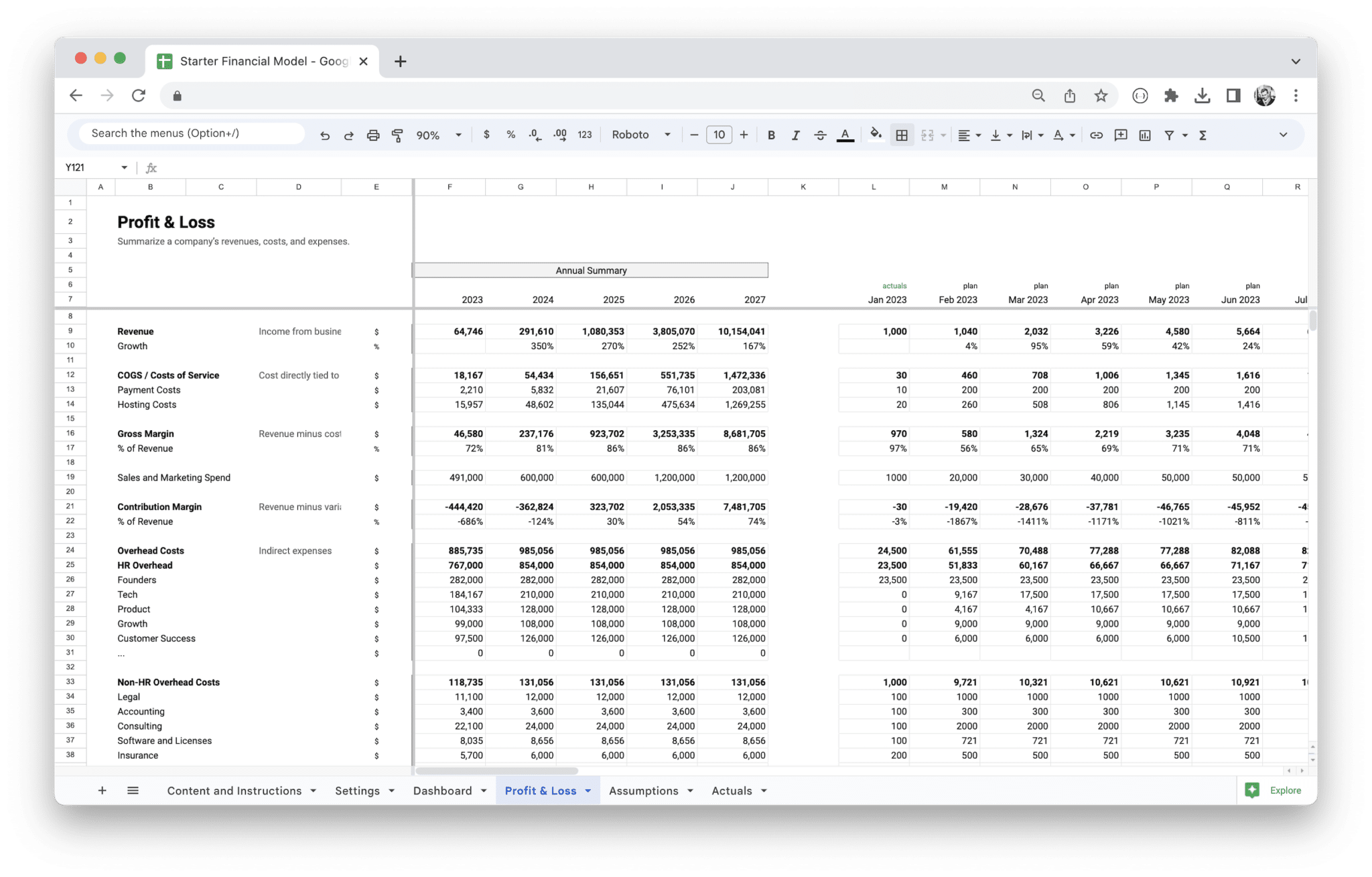Open the insert chart tool
Viewport: 1372px width, 877px height.
pyautogui.click(x=1145, y=135)
